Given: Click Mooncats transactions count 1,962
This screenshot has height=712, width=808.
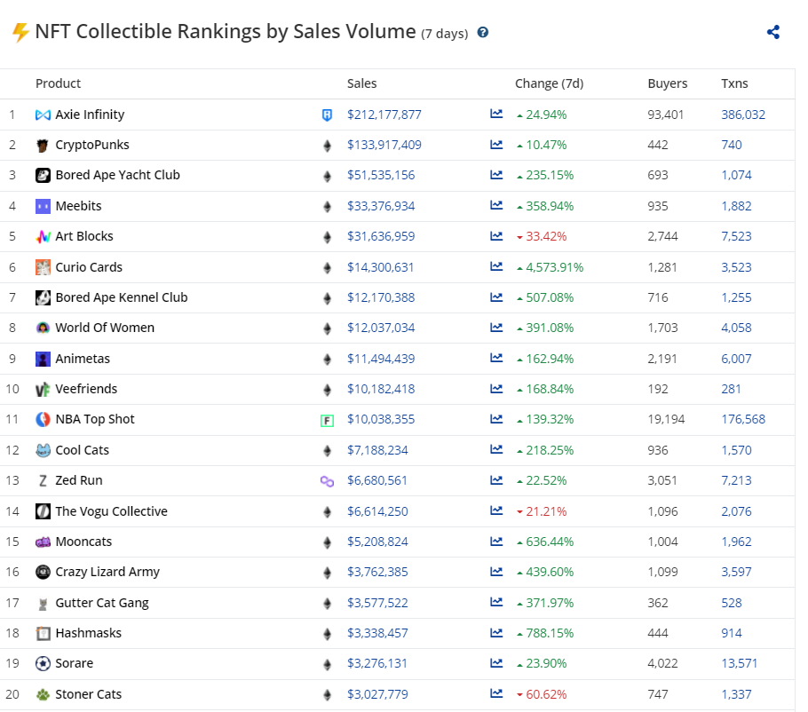Looking at the screenshot, I should (x=736, y=542).
